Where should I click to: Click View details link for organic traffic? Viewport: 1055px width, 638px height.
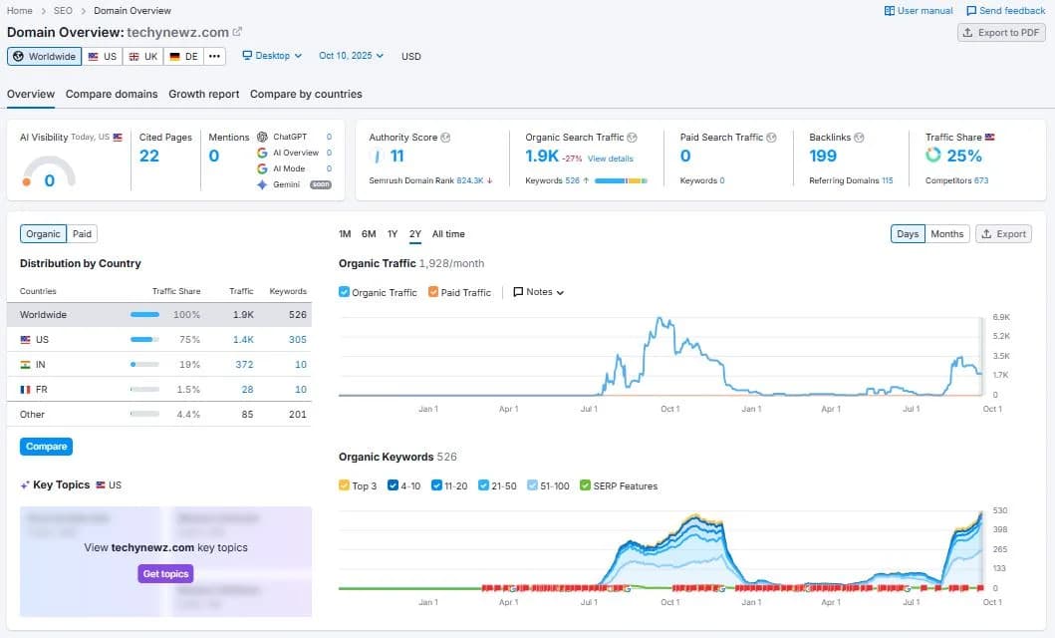(611, 159)
